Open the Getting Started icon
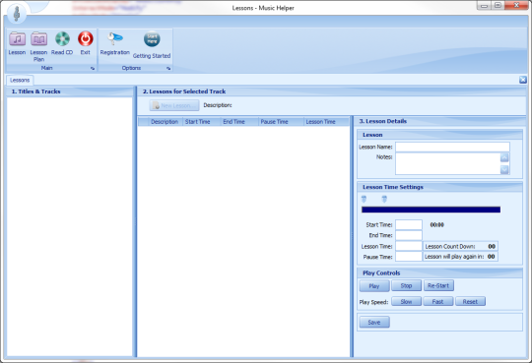 [152, 39]
